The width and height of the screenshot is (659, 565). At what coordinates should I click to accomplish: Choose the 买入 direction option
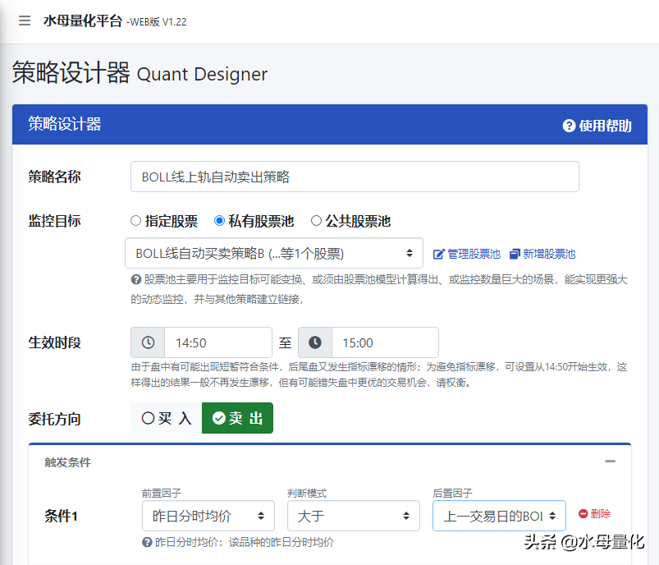[167, 418]
